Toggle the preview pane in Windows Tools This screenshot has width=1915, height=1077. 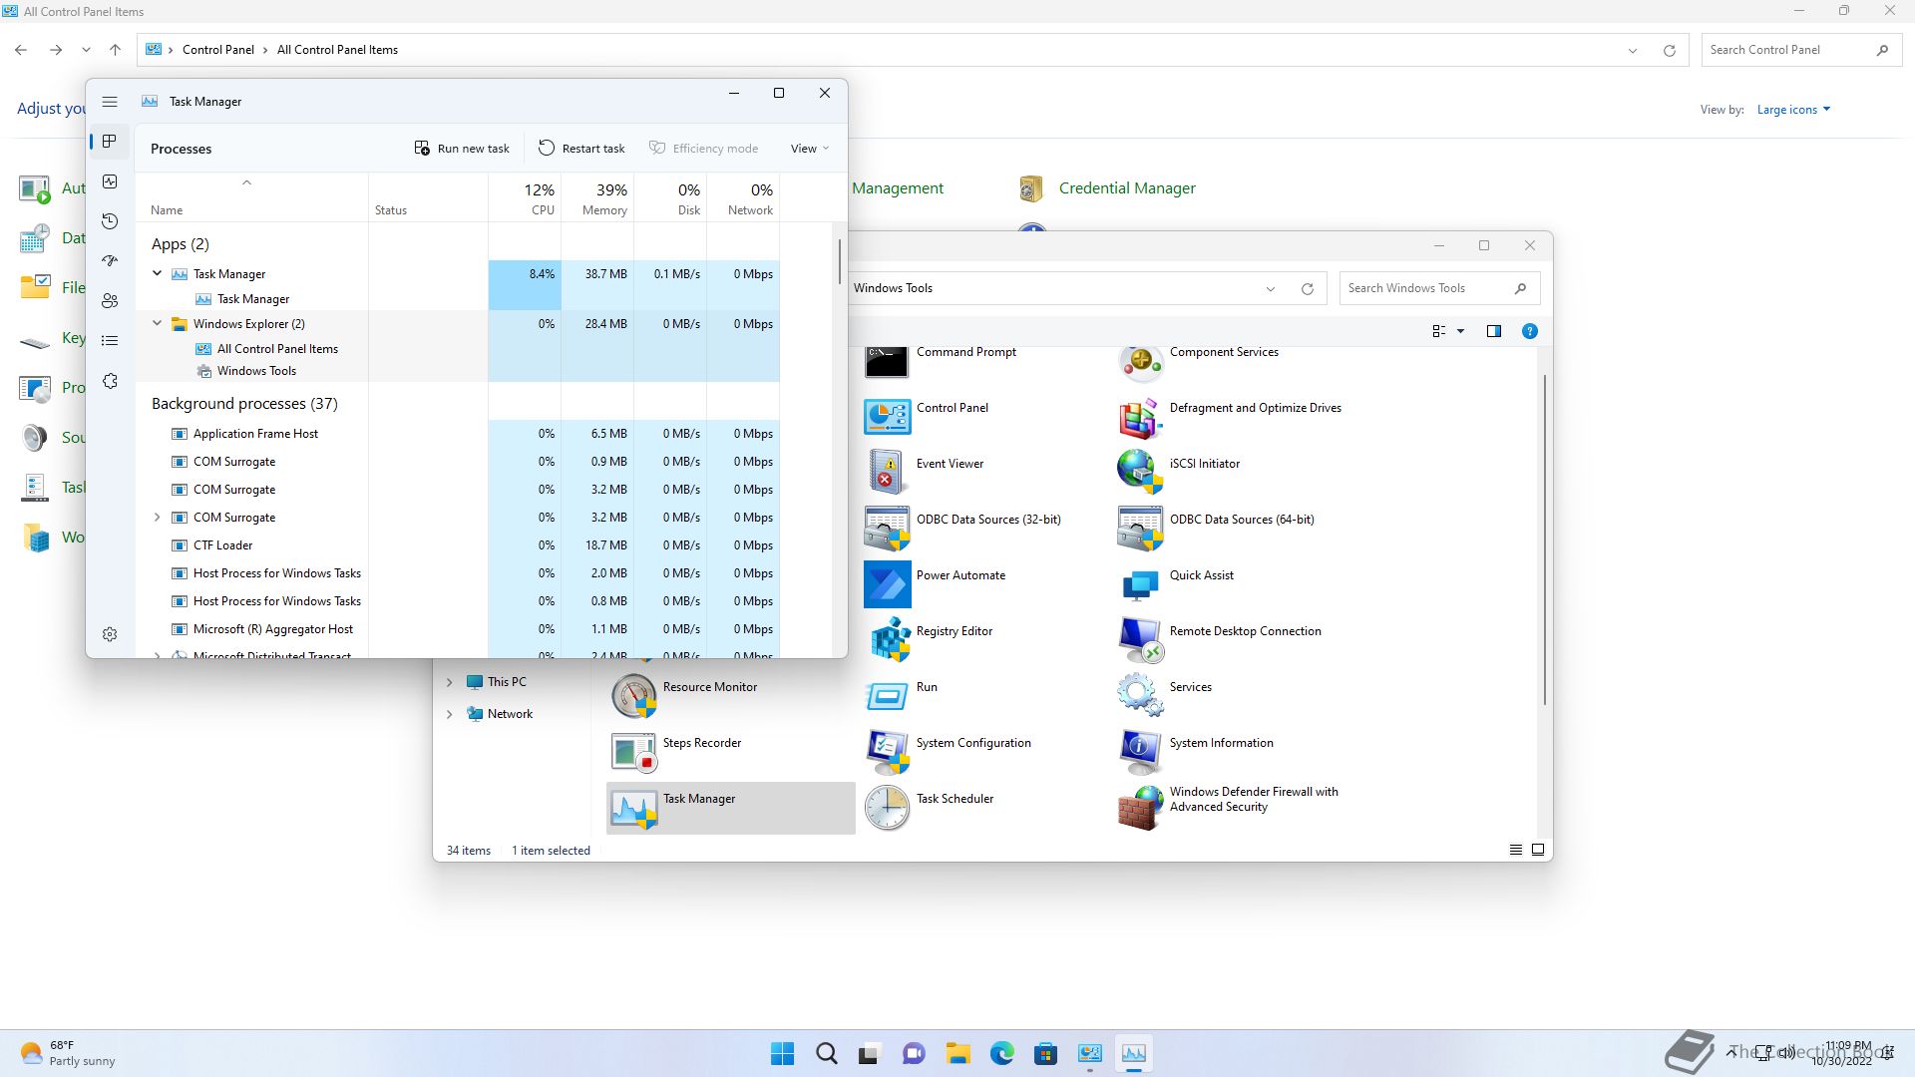(x=1493, y=331)
